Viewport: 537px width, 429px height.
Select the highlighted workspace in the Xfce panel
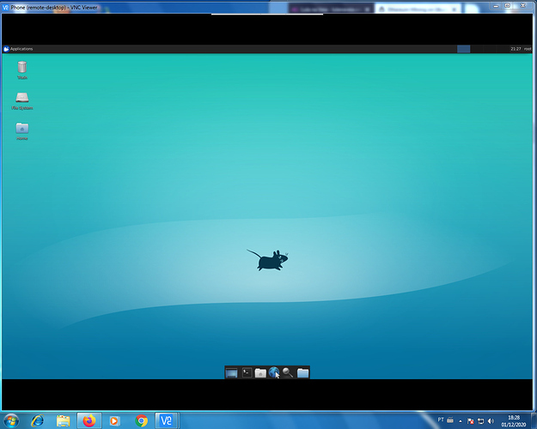[x=463, y=49]
